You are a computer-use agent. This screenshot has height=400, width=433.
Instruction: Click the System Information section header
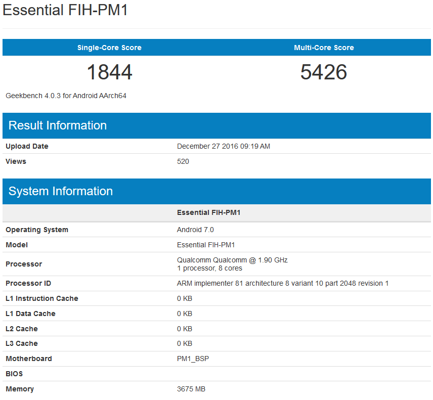coord(61,191)
